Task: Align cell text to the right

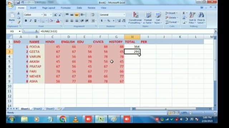Action: pos(77,21)
